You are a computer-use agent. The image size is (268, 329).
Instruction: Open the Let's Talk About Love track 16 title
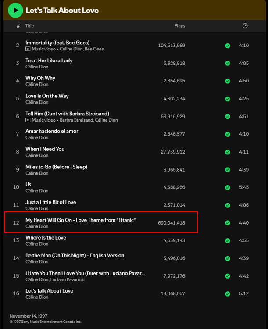click(49, 291)
